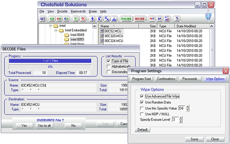The image size is (230, 144).
Task: Click the red MP toolbar icon
Action: pyautogui.click(x=59, y=19)
